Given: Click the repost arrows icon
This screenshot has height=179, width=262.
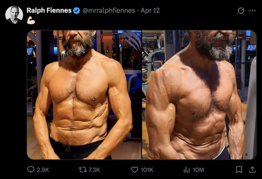Looking at the screenshot, I should click(x=82, y=169).
